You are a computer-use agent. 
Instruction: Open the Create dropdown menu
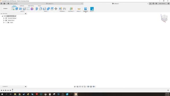pos(22,11)
